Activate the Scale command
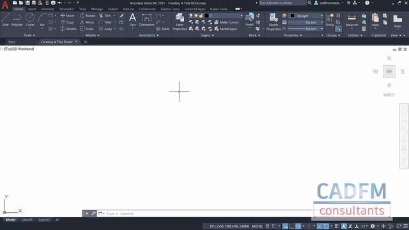The height and width of the screenshot is (230, 409). coord(87,29)
